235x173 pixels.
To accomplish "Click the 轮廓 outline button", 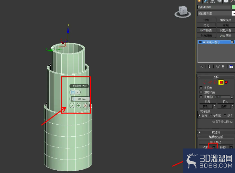I will 223,147.
